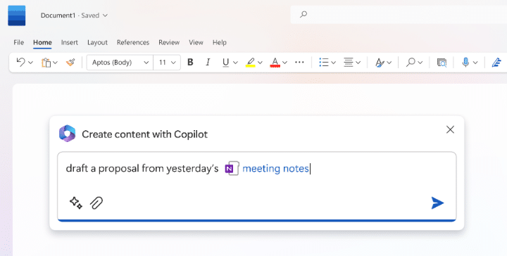507x256 pixels.
Task: Switch to the Insert tab
Action: point(70,42)
